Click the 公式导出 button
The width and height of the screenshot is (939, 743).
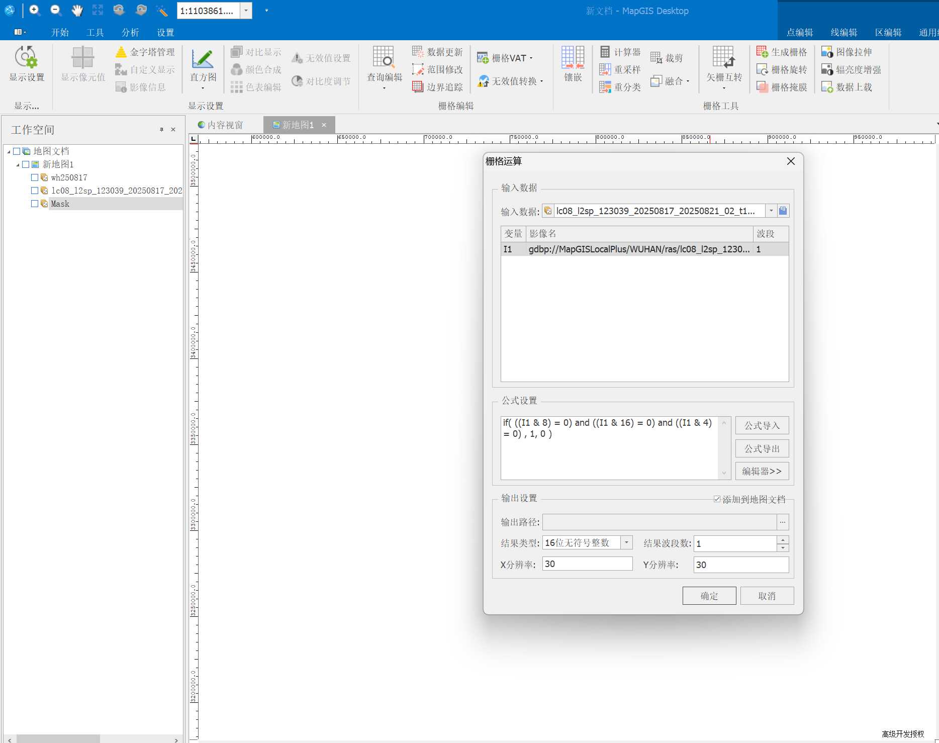click(x=762, y=448)
